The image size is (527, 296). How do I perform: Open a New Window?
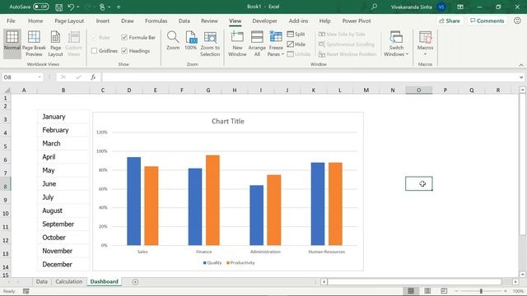pyautogui.click(x=237, y=44)
